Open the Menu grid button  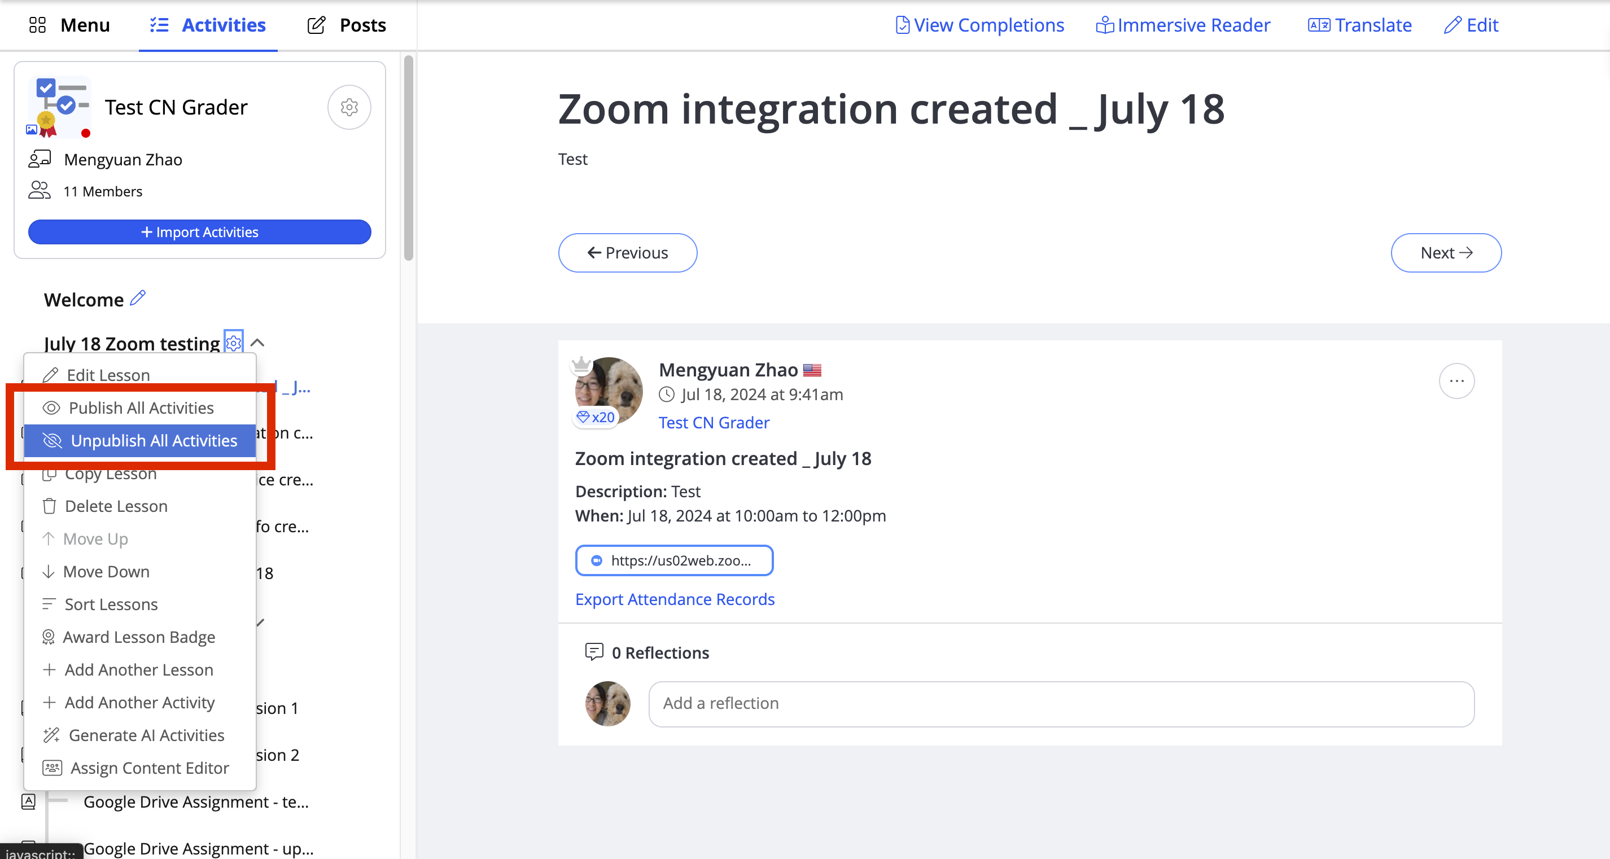click(69, 25)
